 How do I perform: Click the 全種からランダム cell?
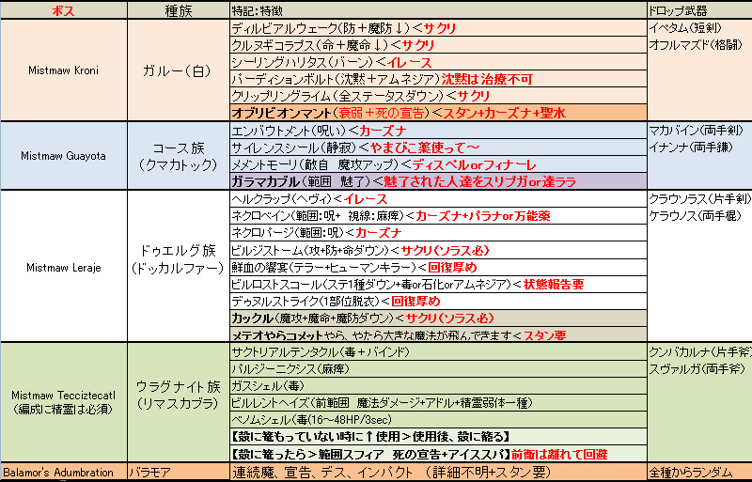699,472
